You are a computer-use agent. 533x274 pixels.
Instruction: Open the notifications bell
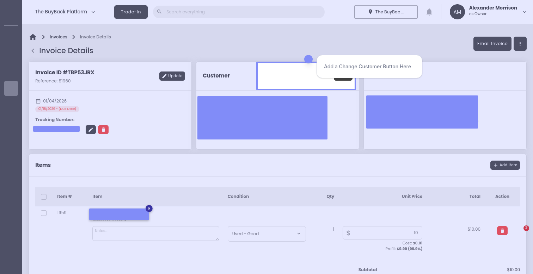pos(429,12)
